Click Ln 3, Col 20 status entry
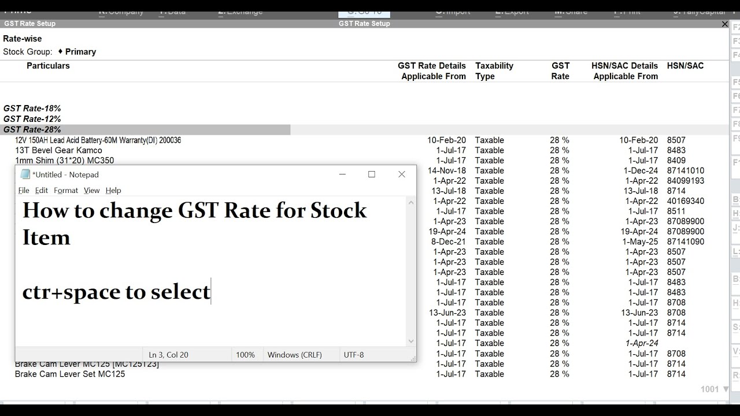 coord(168,355)
